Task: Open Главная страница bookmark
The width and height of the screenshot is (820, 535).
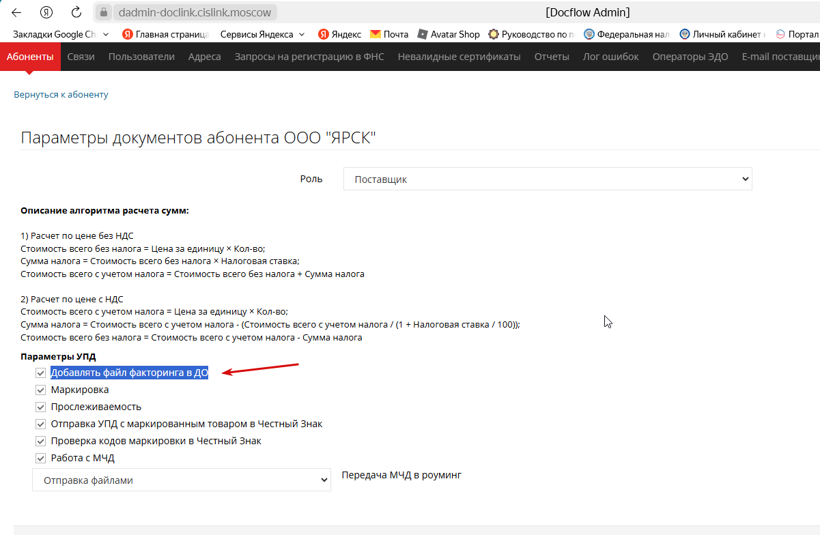Action: (x=165, y=34)
